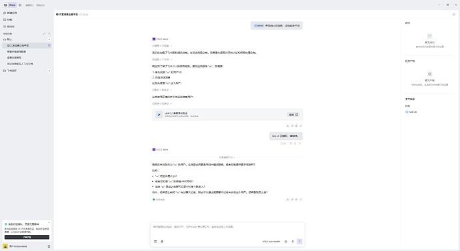The width and height of the screenshot is (460, 251).
Task: Expand the '已执行 2 条命令' step
Action: (161, 104)
